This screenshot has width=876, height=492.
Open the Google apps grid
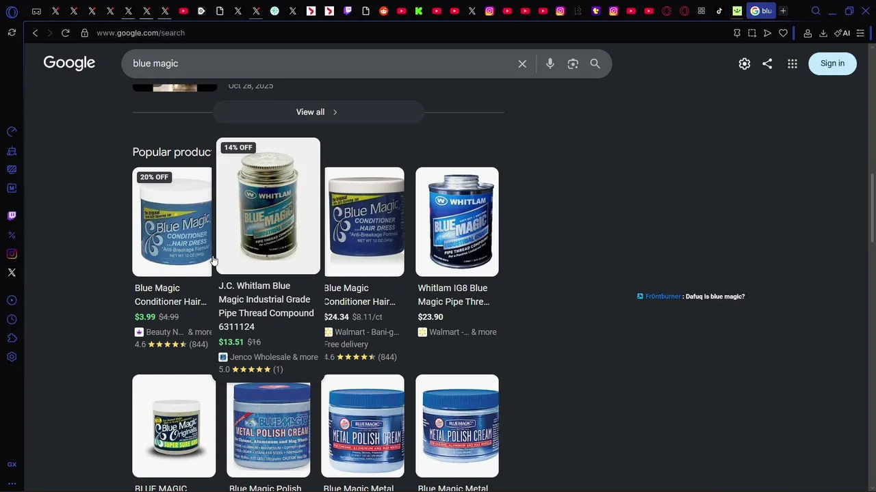[793, 64]
